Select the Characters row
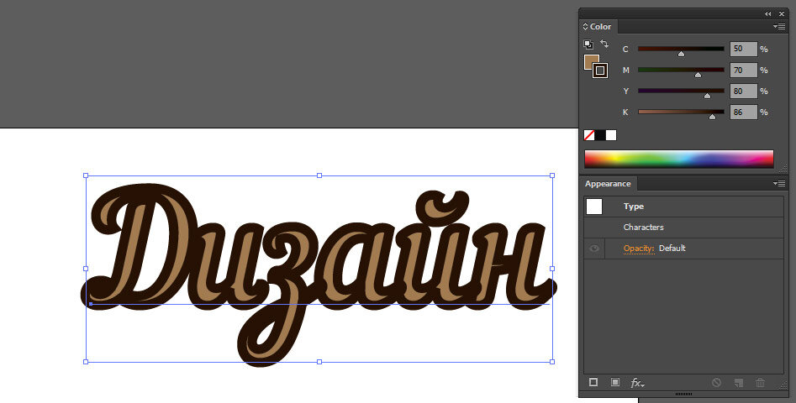Viewport: 796px width, 403px height. click(x=684, y=228)
